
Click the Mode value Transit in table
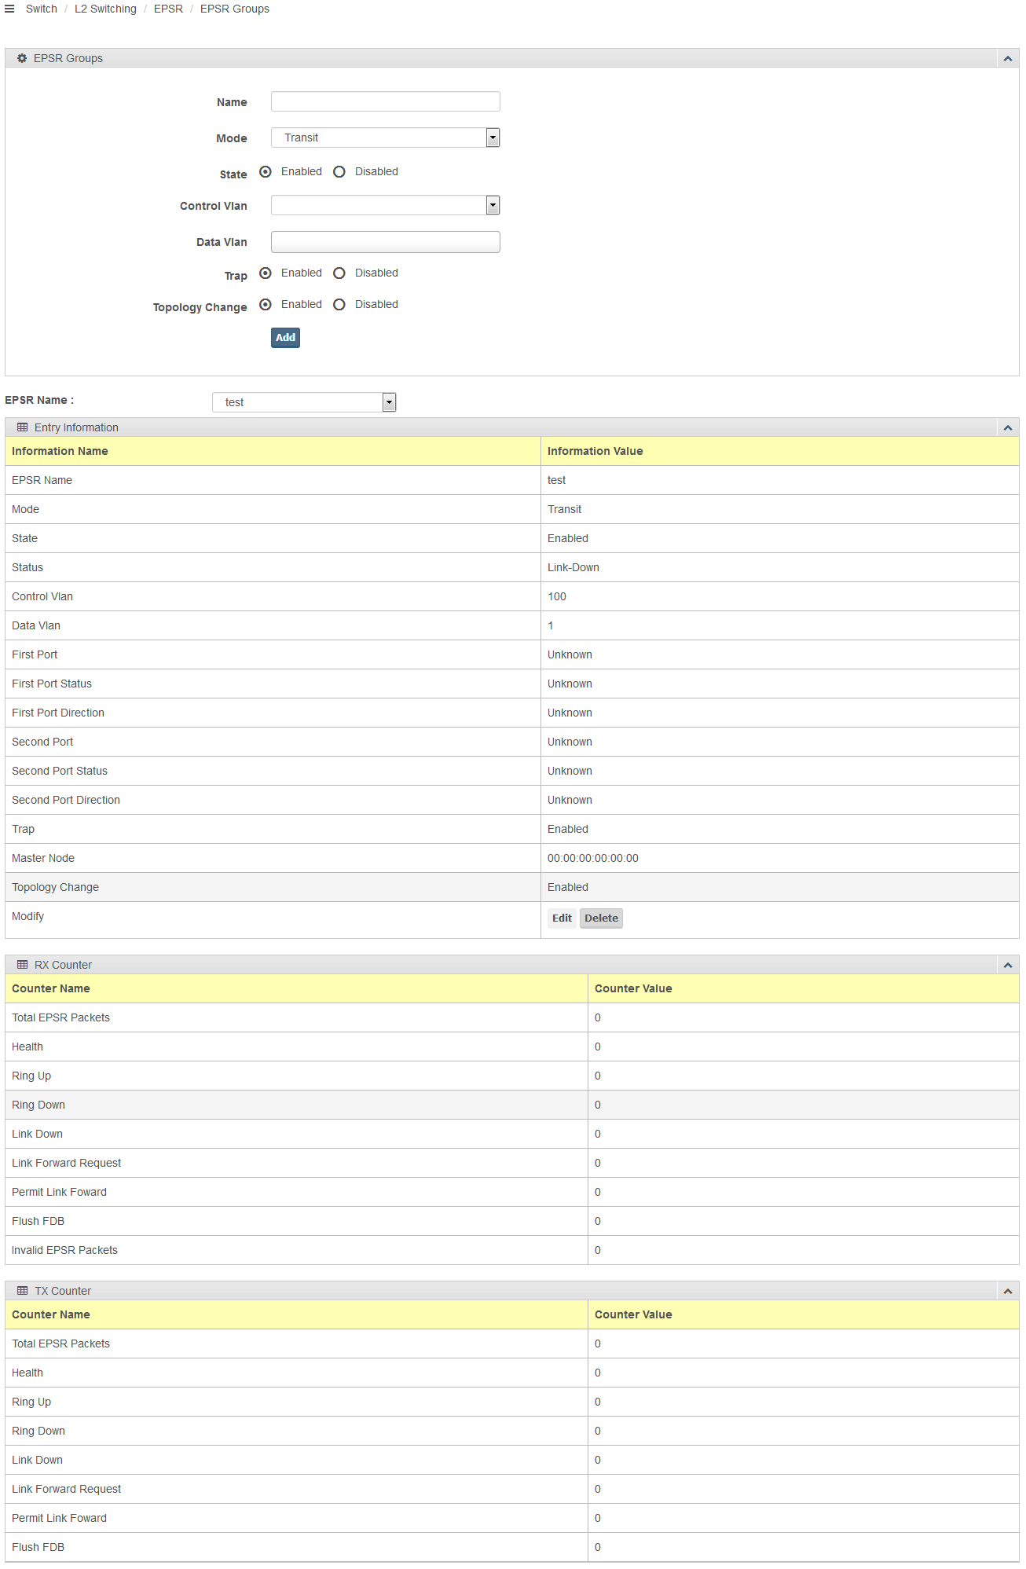tap(565, 509)
